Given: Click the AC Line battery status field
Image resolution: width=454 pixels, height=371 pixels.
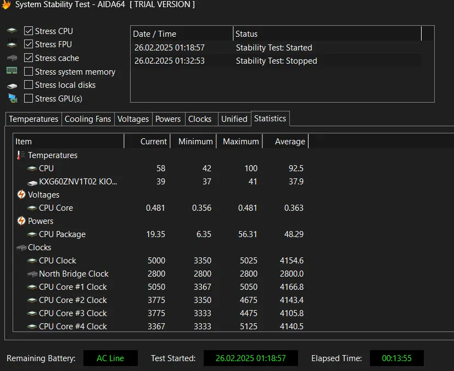Looking at the screenshot, I should pyautogui.click(x=110, y=358).
